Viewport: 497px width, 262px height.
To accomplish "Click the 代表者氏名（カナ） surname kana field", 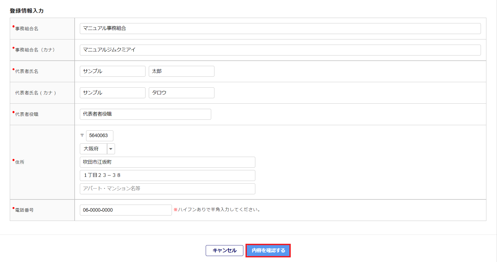I will tap(113, 93).
